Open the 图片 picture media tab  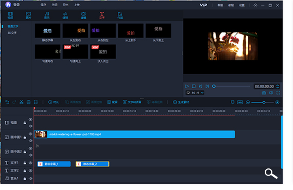[x=28, y=15]
